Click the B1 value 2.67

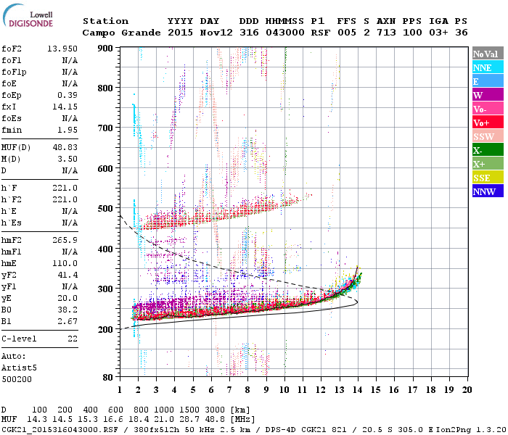pos(67,321)
